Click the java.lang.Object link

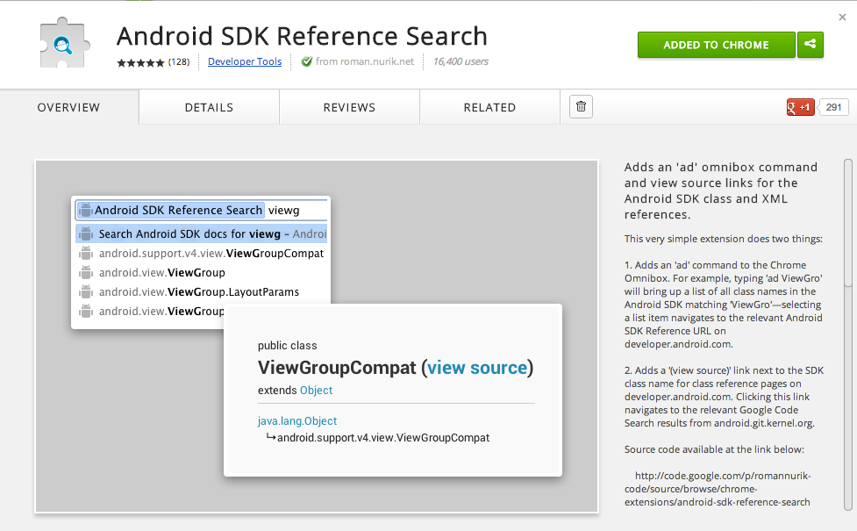point(296,420)
